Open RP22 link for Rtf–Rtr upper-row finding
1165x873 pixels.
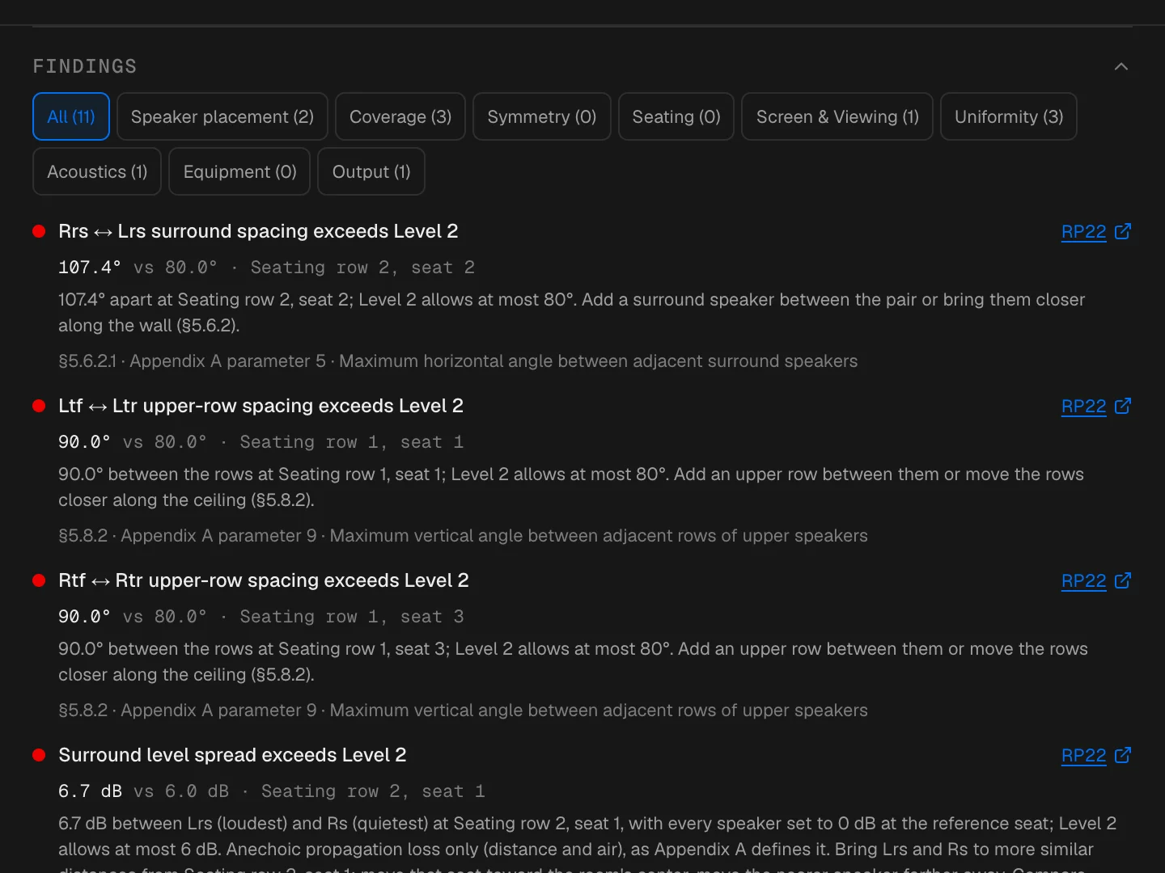coord(1083,581)
